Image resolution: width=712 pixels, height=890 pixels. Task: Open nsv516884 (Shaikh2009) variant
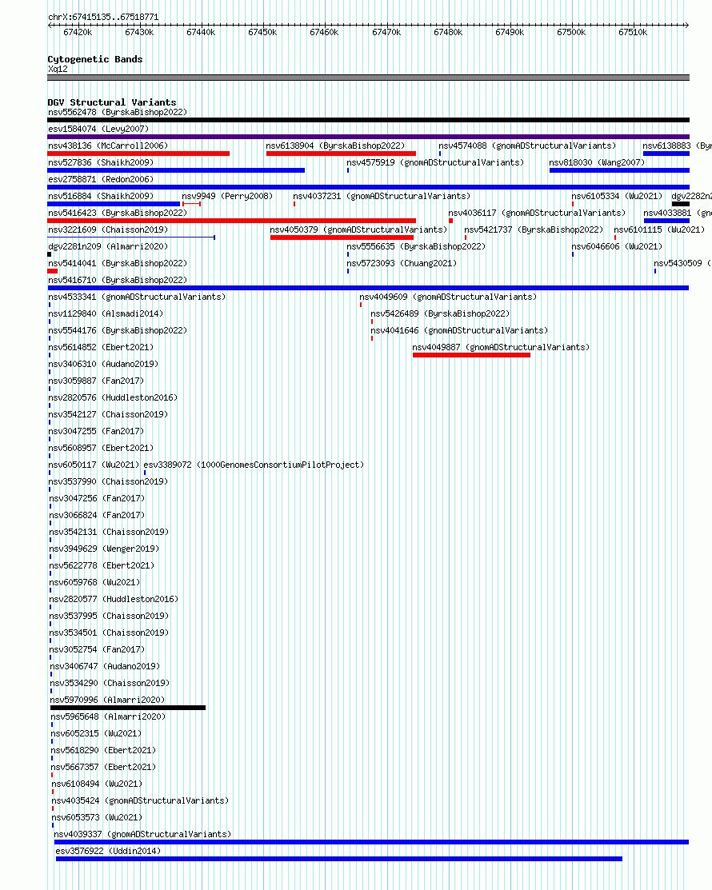[x=101, y=197]
